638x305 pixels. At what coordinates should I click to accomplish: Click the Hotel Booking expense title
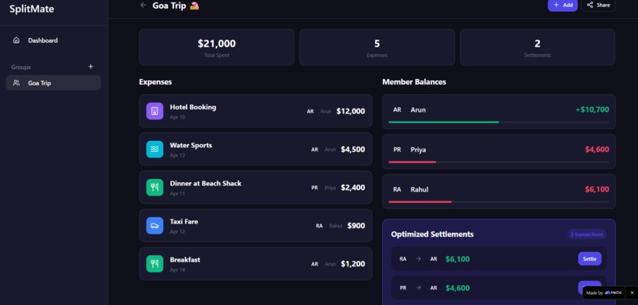click(x=193, y=107)
